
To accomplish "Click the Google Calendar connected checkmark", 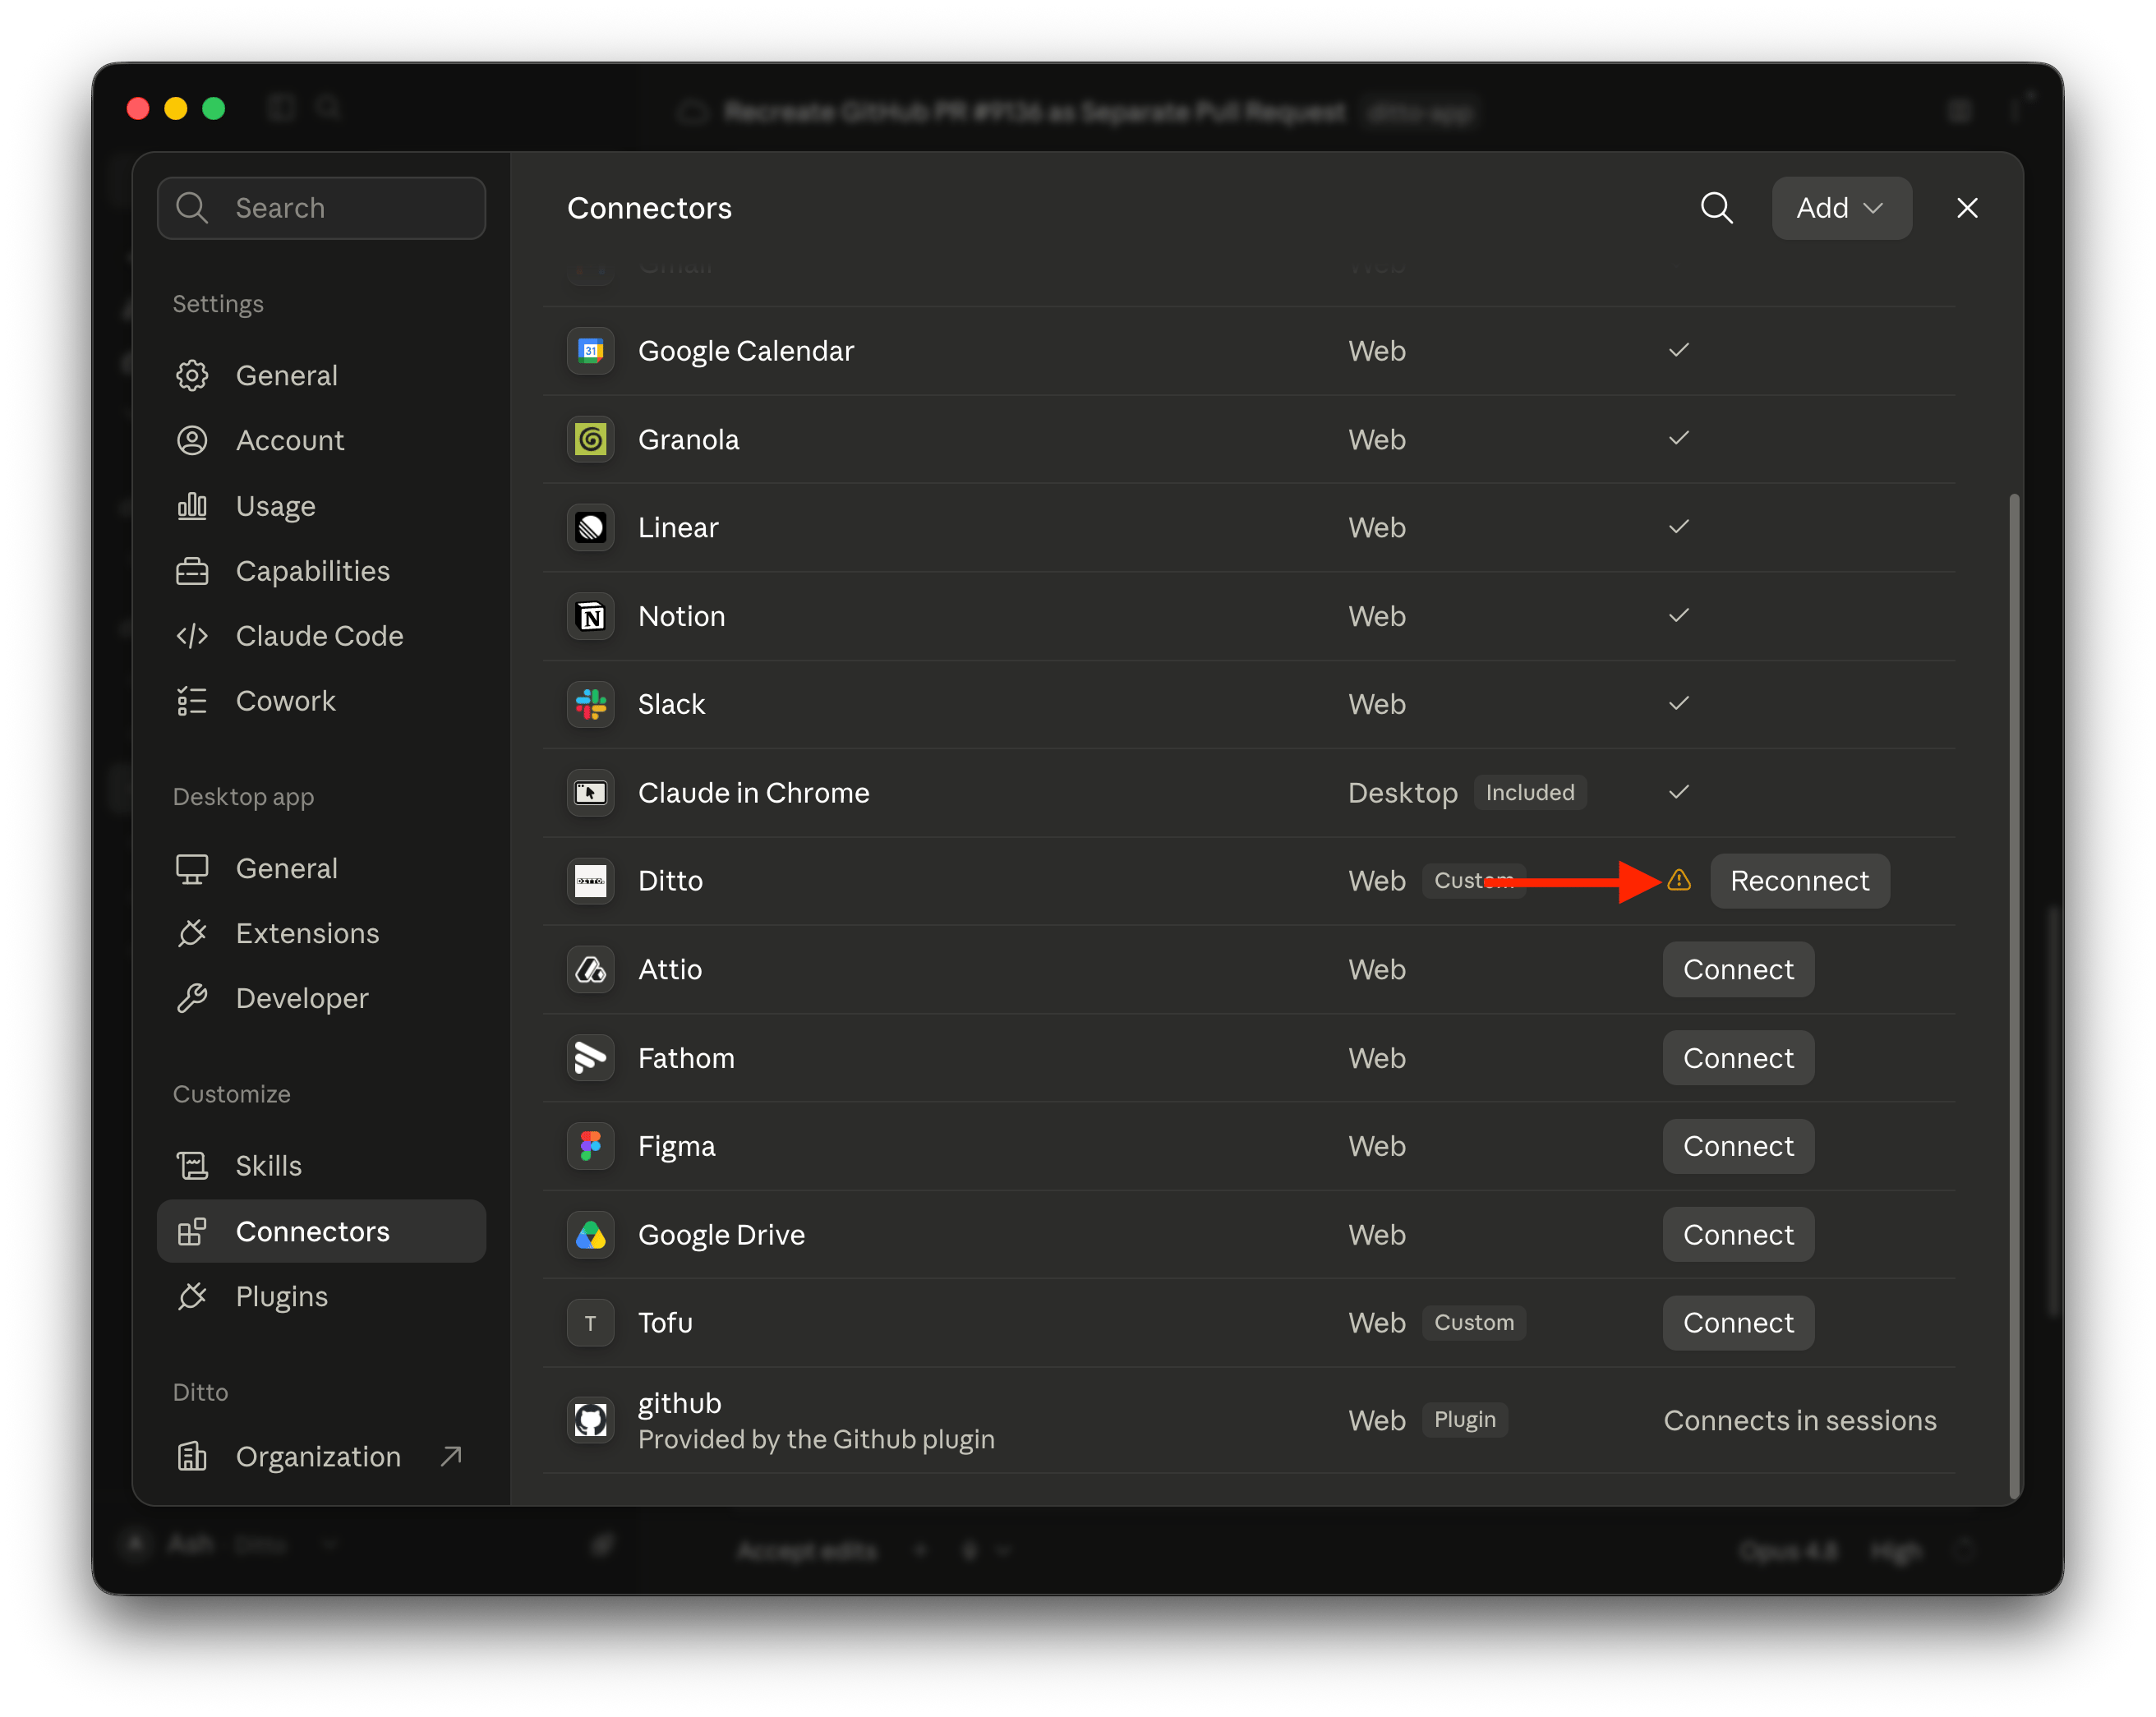I will click(x=1679, y=350).
